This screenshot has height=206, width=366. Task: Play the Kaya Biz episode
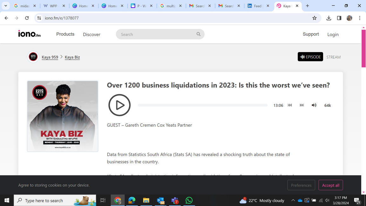(x=119, y=105)
